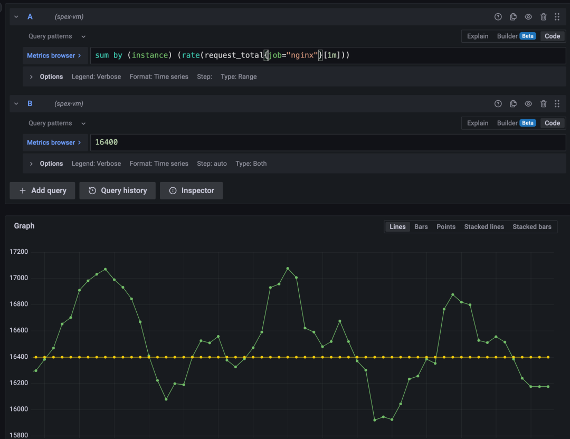Select Code mode for query A
Image resolution: width=570 pixels, height=439 pixels.
[x=552, y=36]
